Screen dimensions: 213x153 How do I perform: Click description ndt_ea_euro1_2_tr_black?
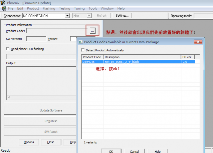click(122, 62)
